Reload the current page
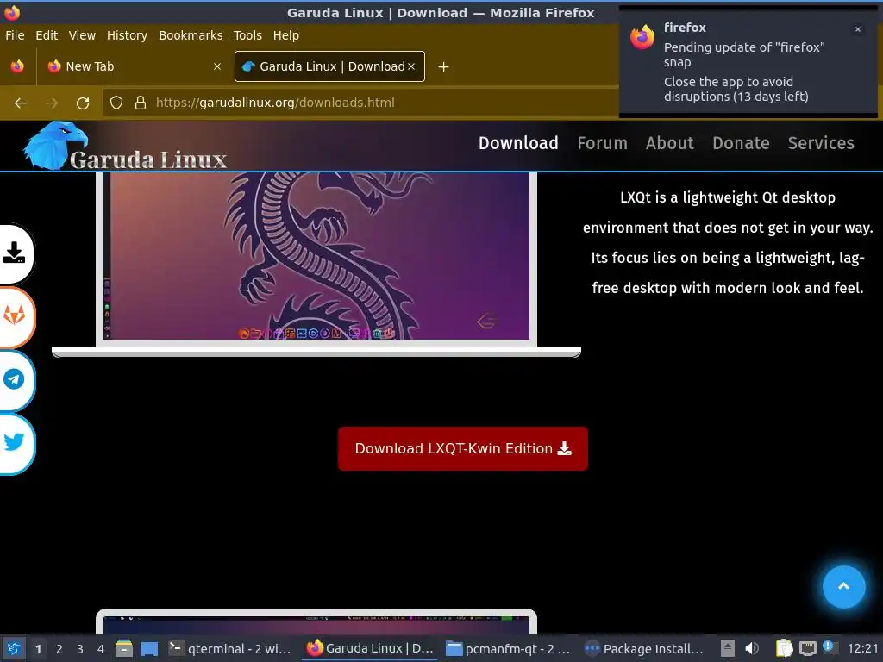Image resolution: width=883 pixels, height=662 pixels. pyautogui.click(x=83, y=103)
